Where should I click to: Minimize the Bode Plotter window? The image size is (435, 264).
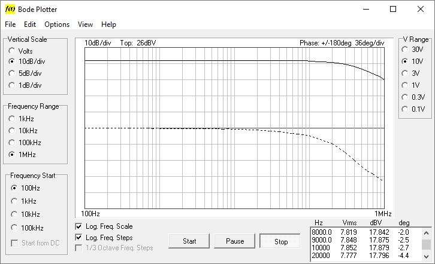point(366,9)
